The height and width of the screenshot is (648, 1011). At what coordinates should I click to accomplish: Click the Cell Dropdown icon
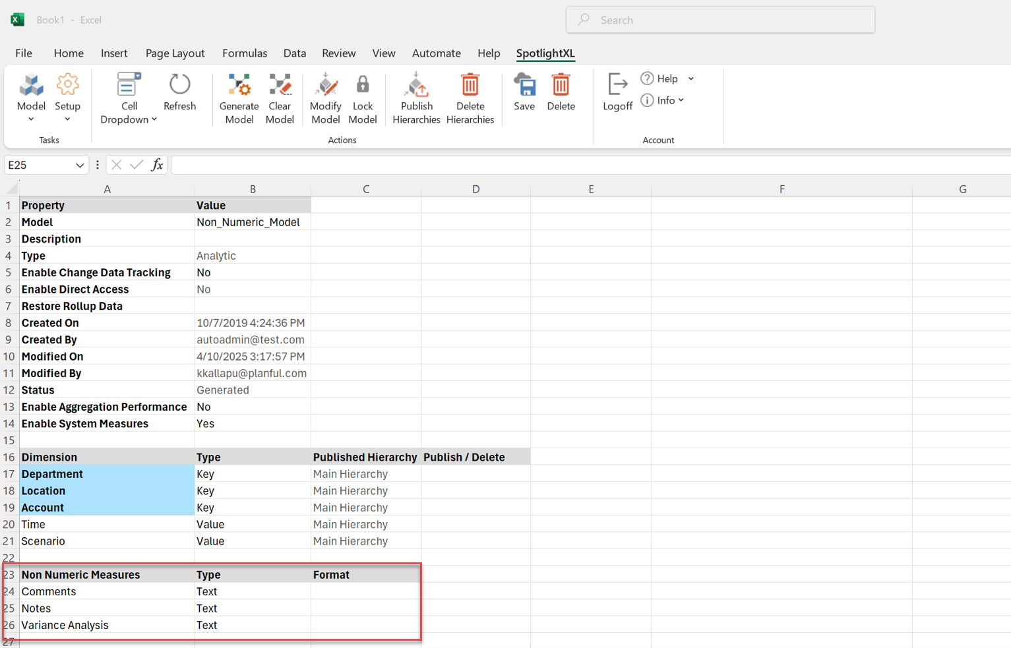pos(129,85)
